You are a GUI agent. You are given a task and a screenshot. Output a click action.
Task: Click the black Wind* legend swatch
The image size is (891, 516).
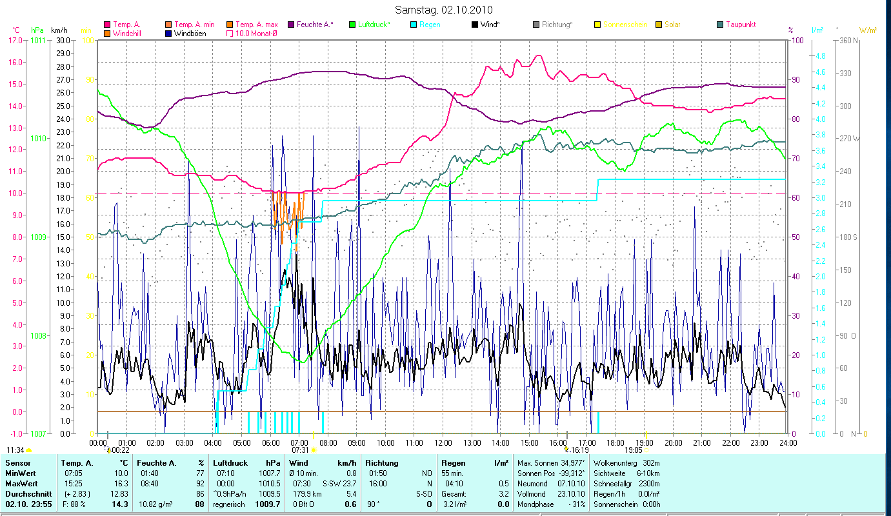(475, 25)
